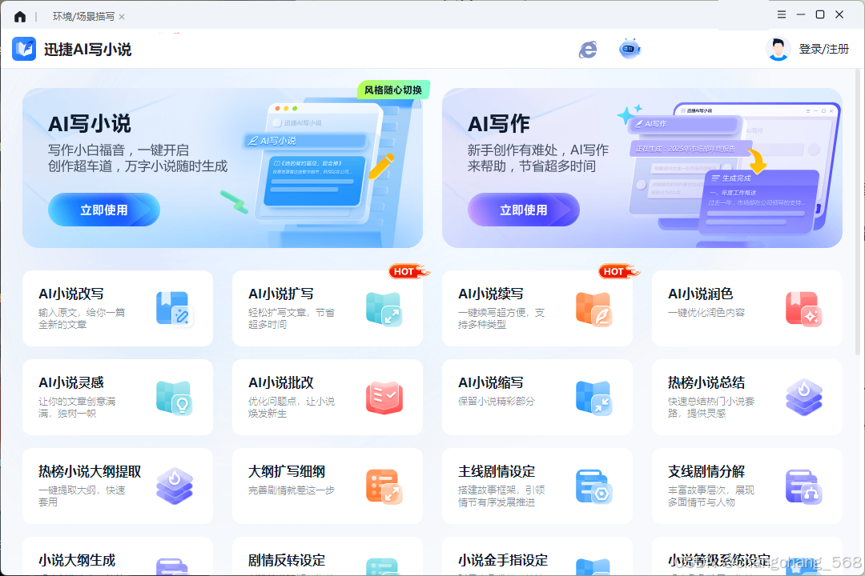Image resolution: width=865 pixels, height=576 pixels.
Task: Click description 一键优化润色内容
Action: click(706, 313)
